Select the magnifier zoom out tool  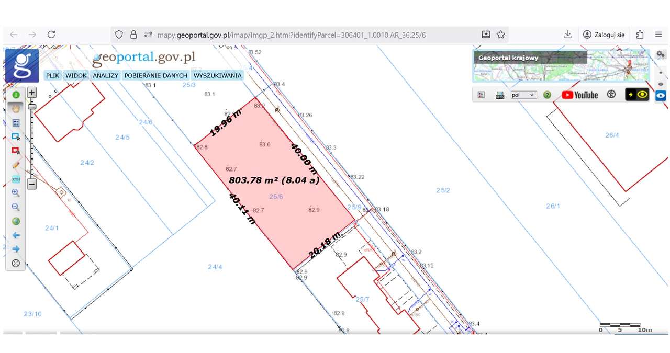click(16, 207)
